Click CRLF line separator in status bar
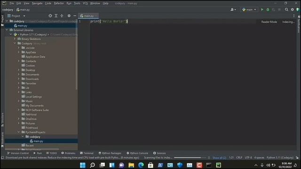The width and height of the screenshot is (301, 169). click(239, 158)
